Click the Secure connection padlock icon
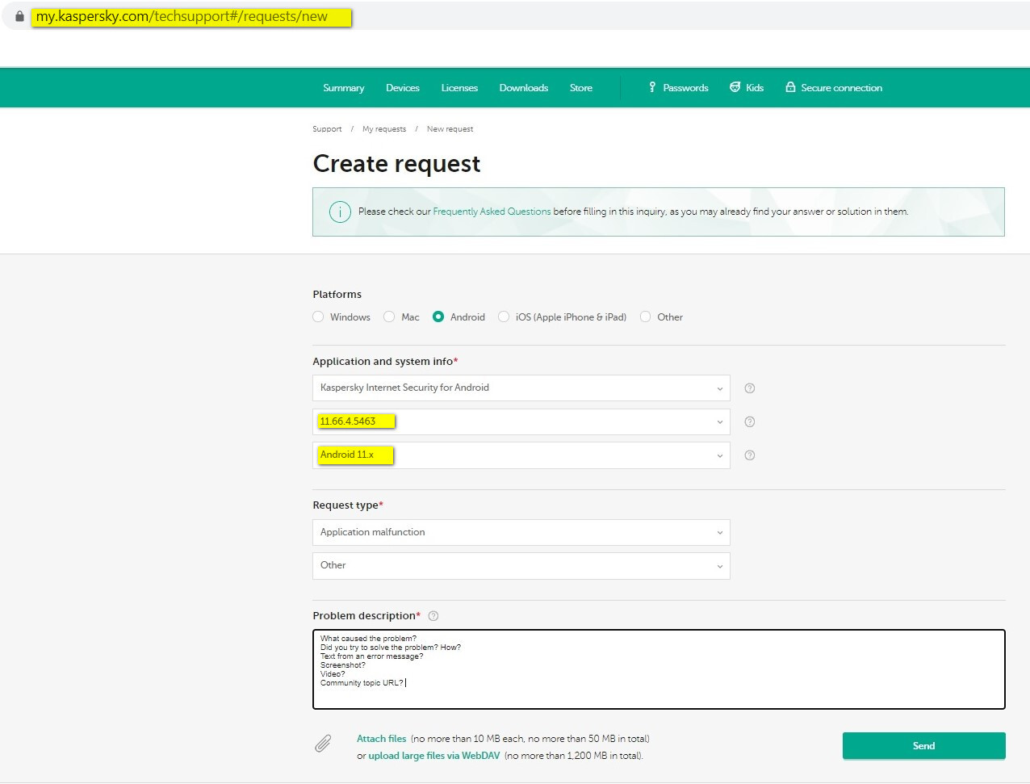 [x=790, y=87]
